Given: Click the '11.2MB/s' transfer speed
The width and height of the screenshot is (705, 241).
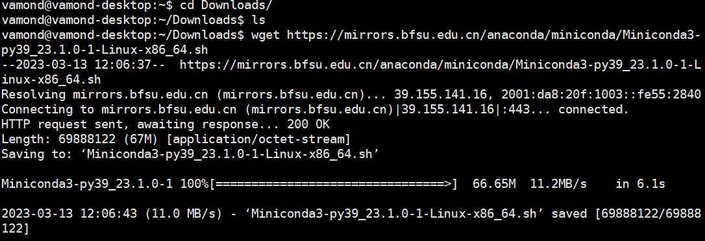Looking at the screenshot, I should coord(558,184).
